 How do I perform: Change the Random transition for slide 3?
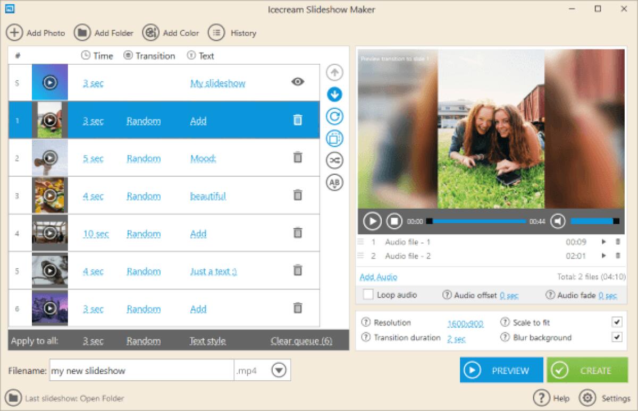click(x=143, y=196)
